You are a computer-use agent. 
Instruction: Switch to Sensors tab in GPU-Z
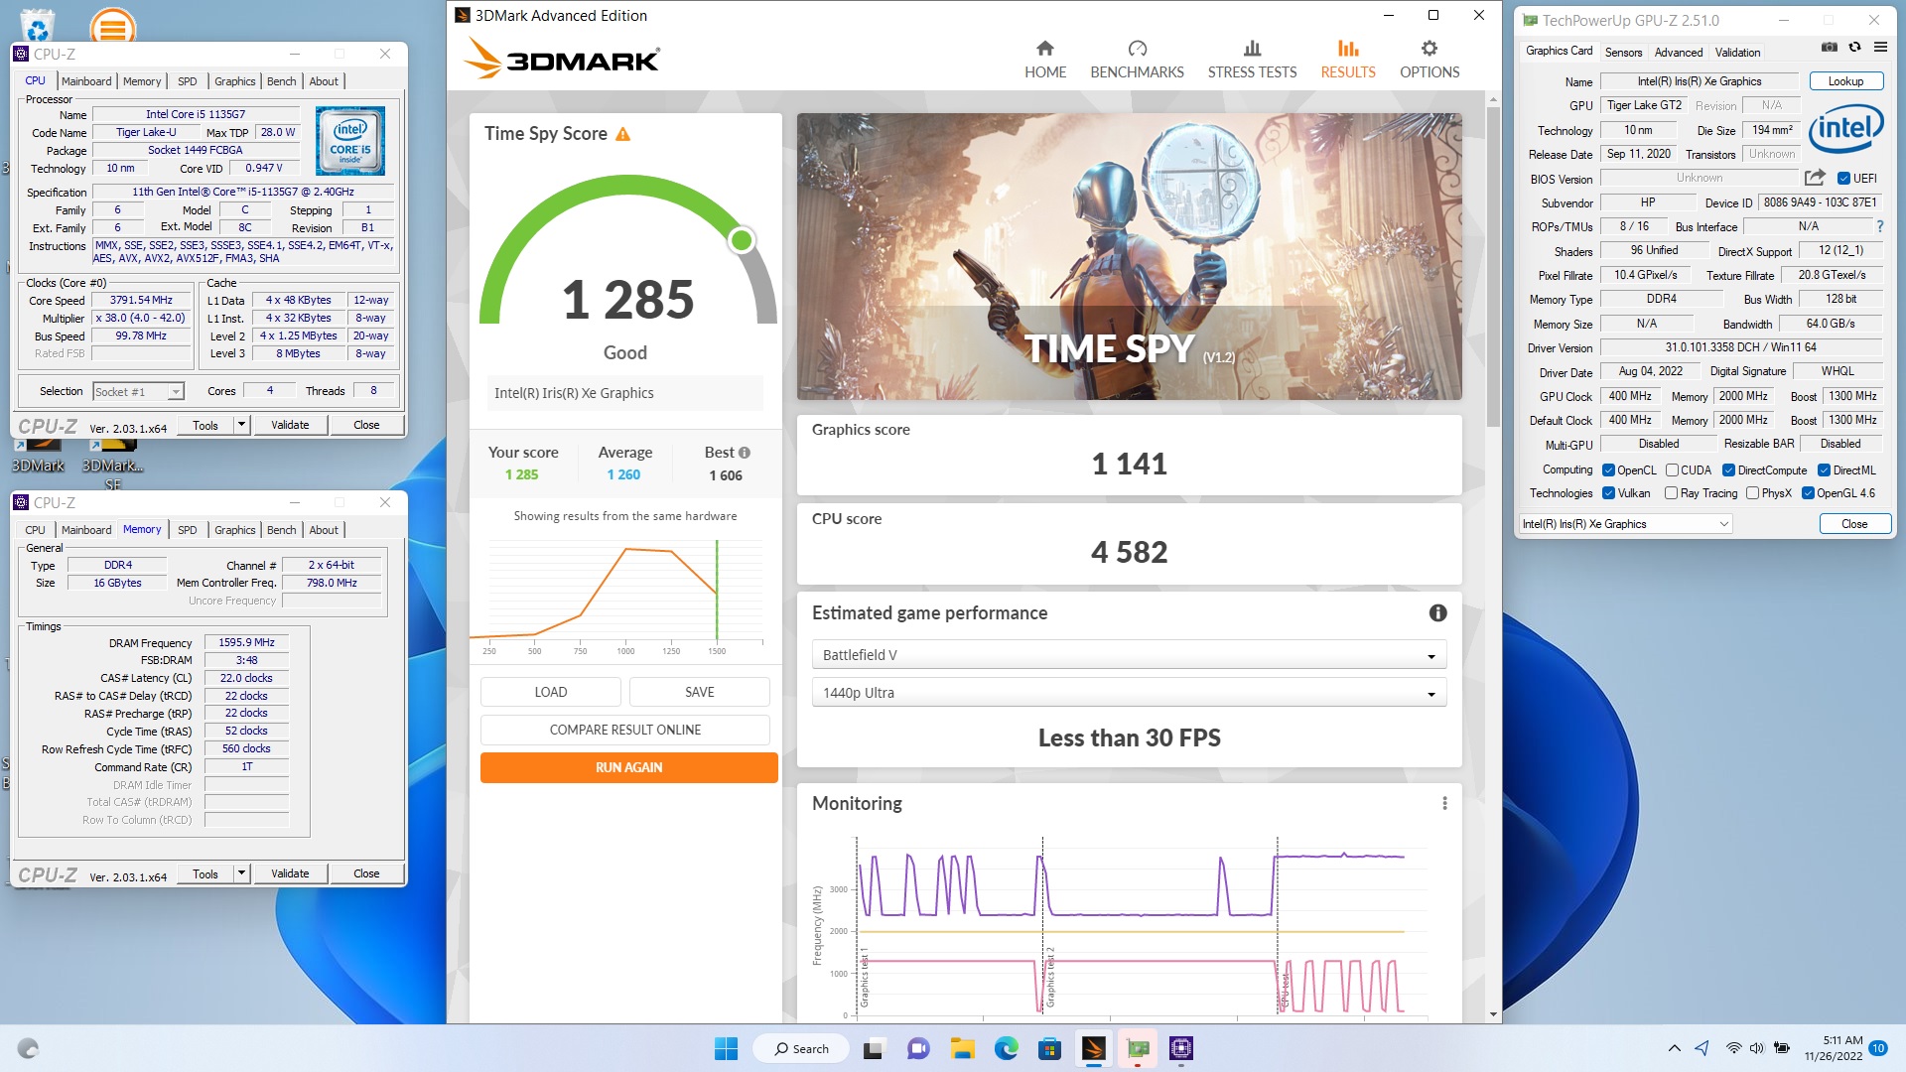1623,52
